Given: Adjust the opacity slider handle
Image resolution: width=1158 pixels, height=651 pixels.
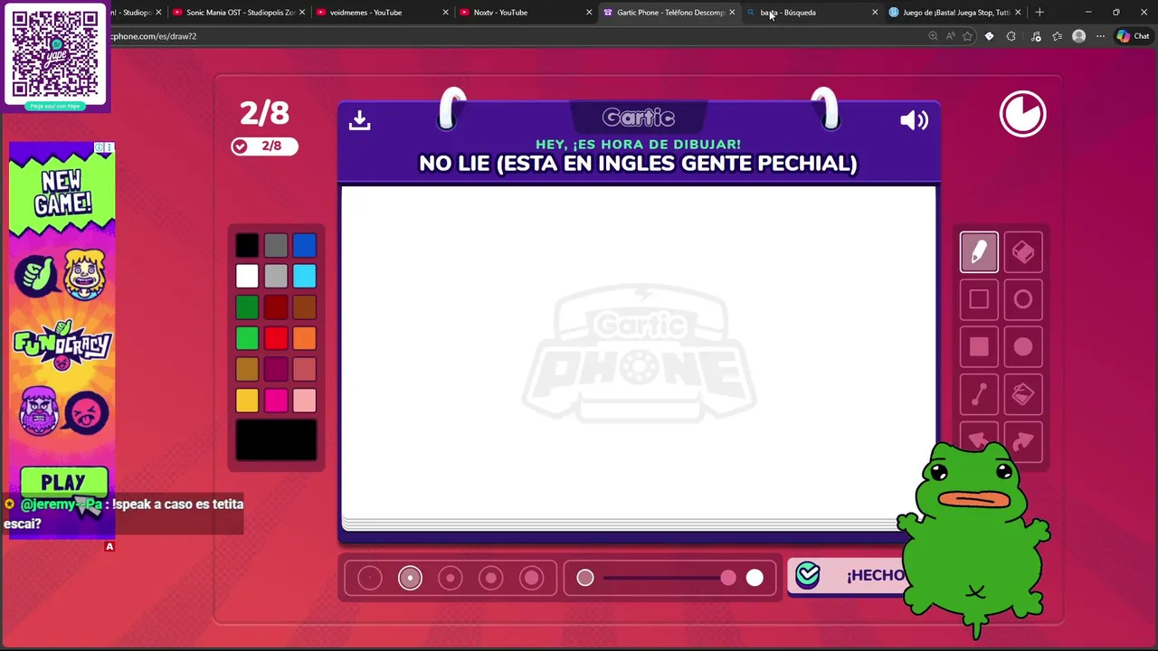Looking at the screenshot, I should coord(728,578).
